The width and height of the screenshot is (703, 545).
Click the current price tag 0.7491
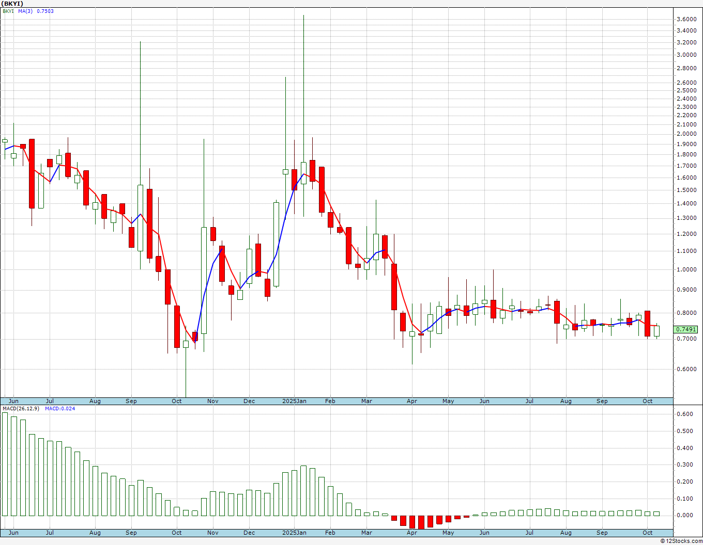686,329
